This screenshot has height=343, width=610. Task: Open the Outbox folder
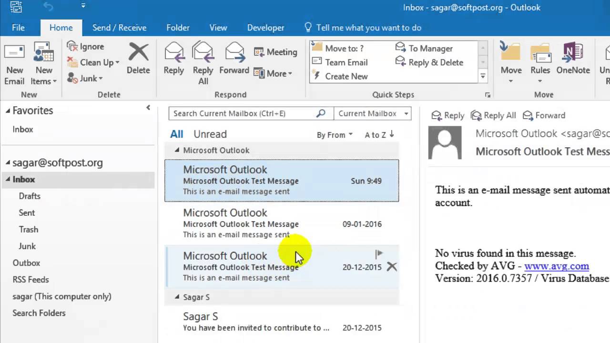26,263
